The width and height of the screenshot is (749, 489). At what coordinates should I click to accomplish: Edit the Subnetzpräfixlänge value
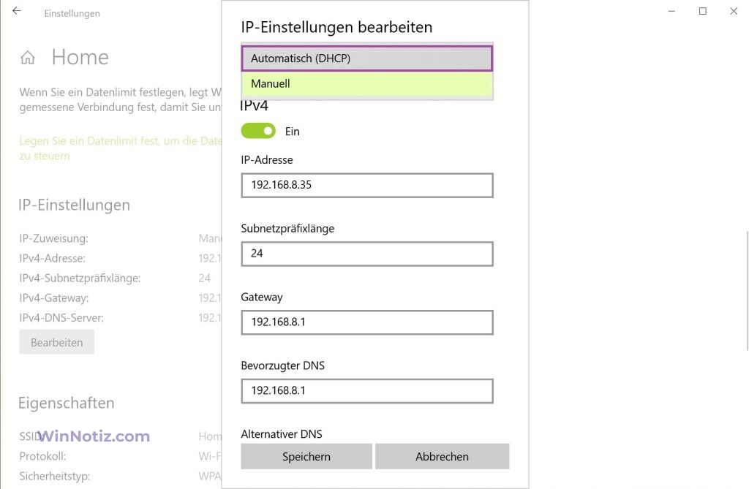click(x=366, y=254)
